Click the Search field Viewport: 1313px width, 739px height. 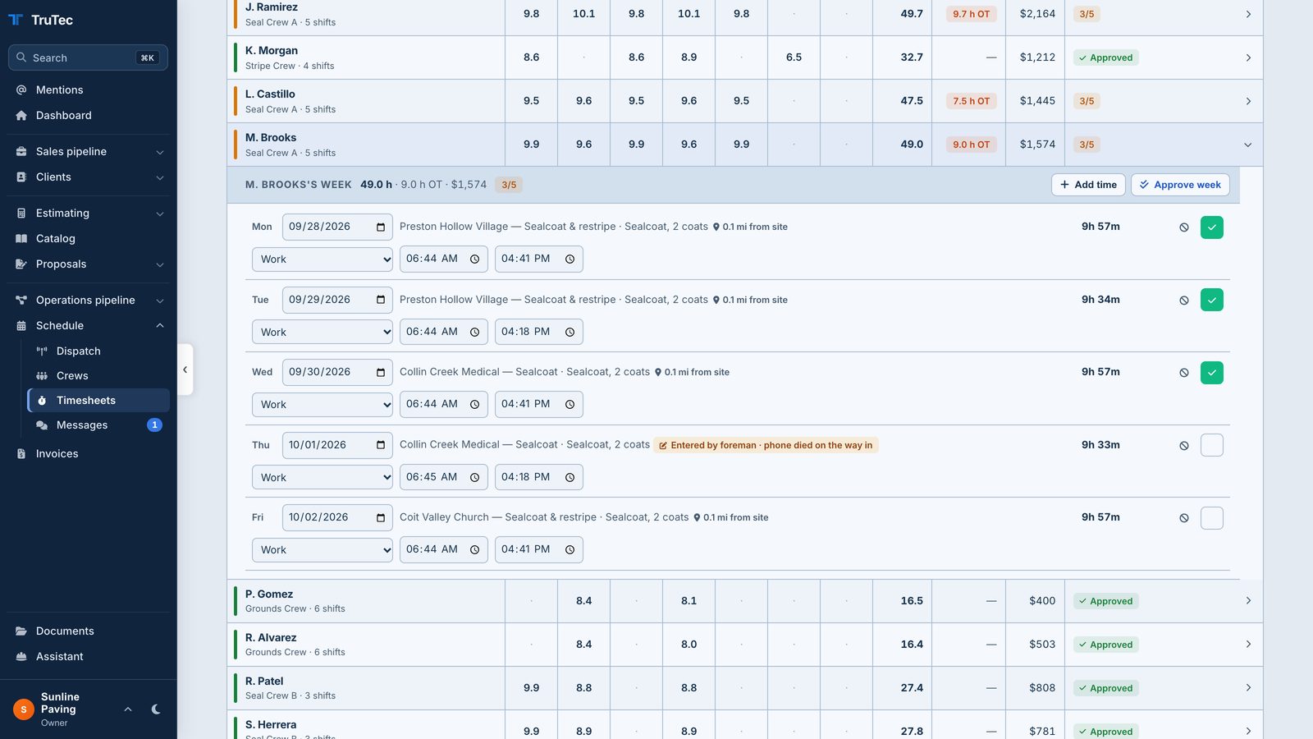[88, 57]
